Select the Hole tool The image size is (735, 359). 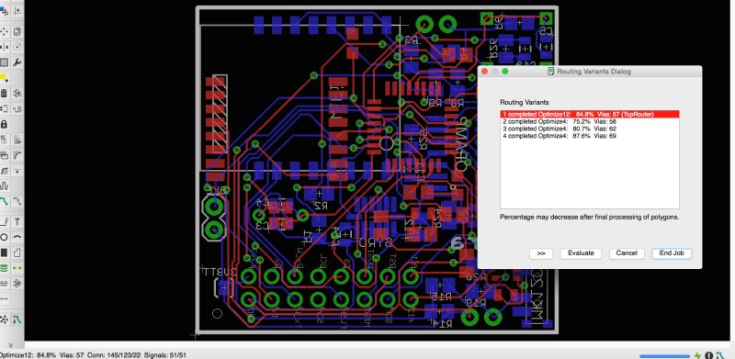point(5,284)
